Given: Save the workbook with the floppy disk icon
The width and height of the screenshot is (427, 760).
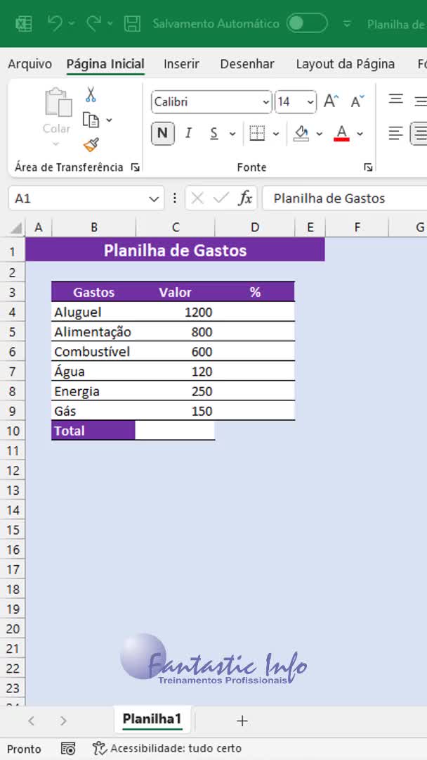Looking at the screenshot, I should coord(132,23).
